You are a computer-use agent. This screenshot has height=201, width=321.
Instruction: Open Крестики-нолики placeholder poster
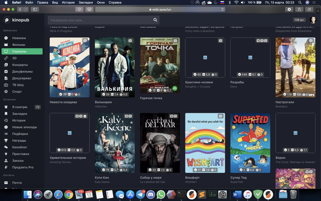pos(205,58)
